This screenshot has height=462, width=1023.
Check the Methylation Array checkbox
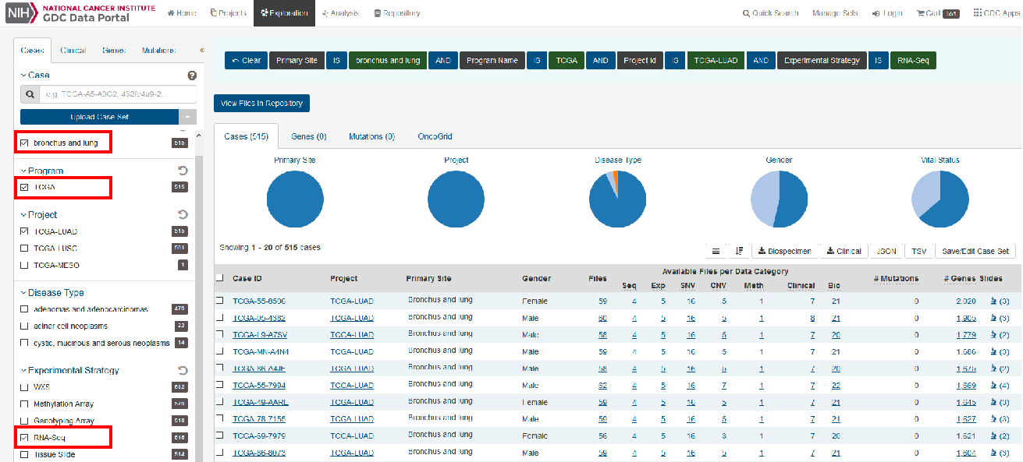coord(24,404)
